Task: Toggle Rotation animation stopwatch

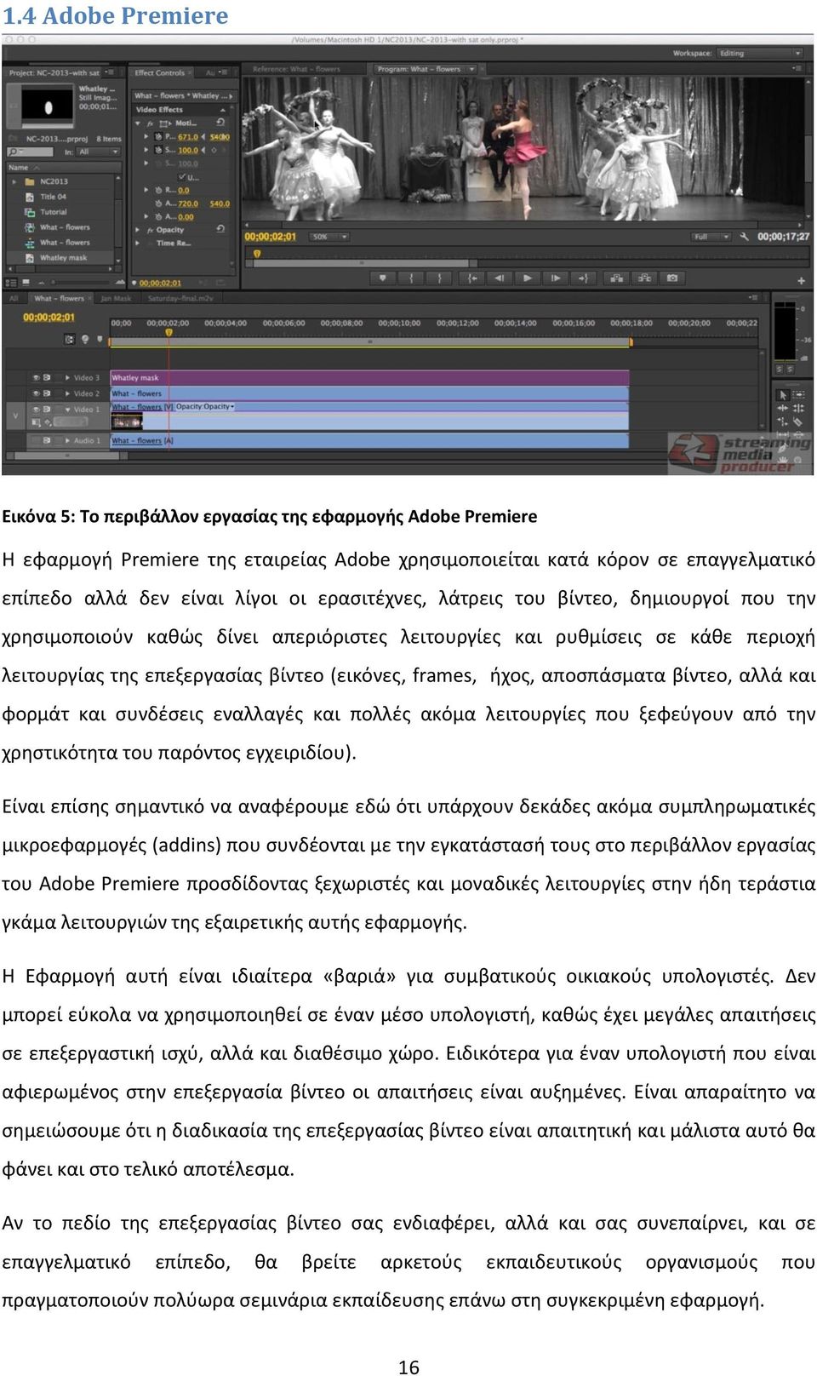Action: [159, 190]
